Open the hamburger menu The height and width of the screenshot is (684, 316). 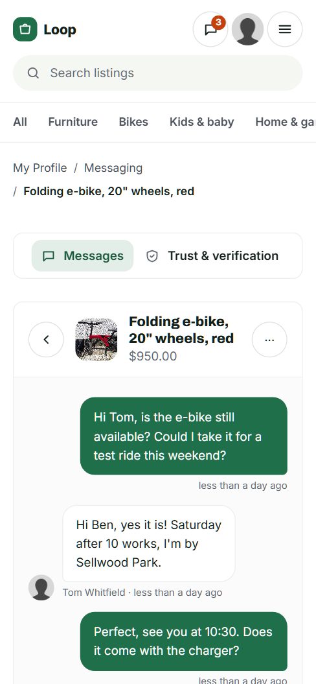coord(285,29)
